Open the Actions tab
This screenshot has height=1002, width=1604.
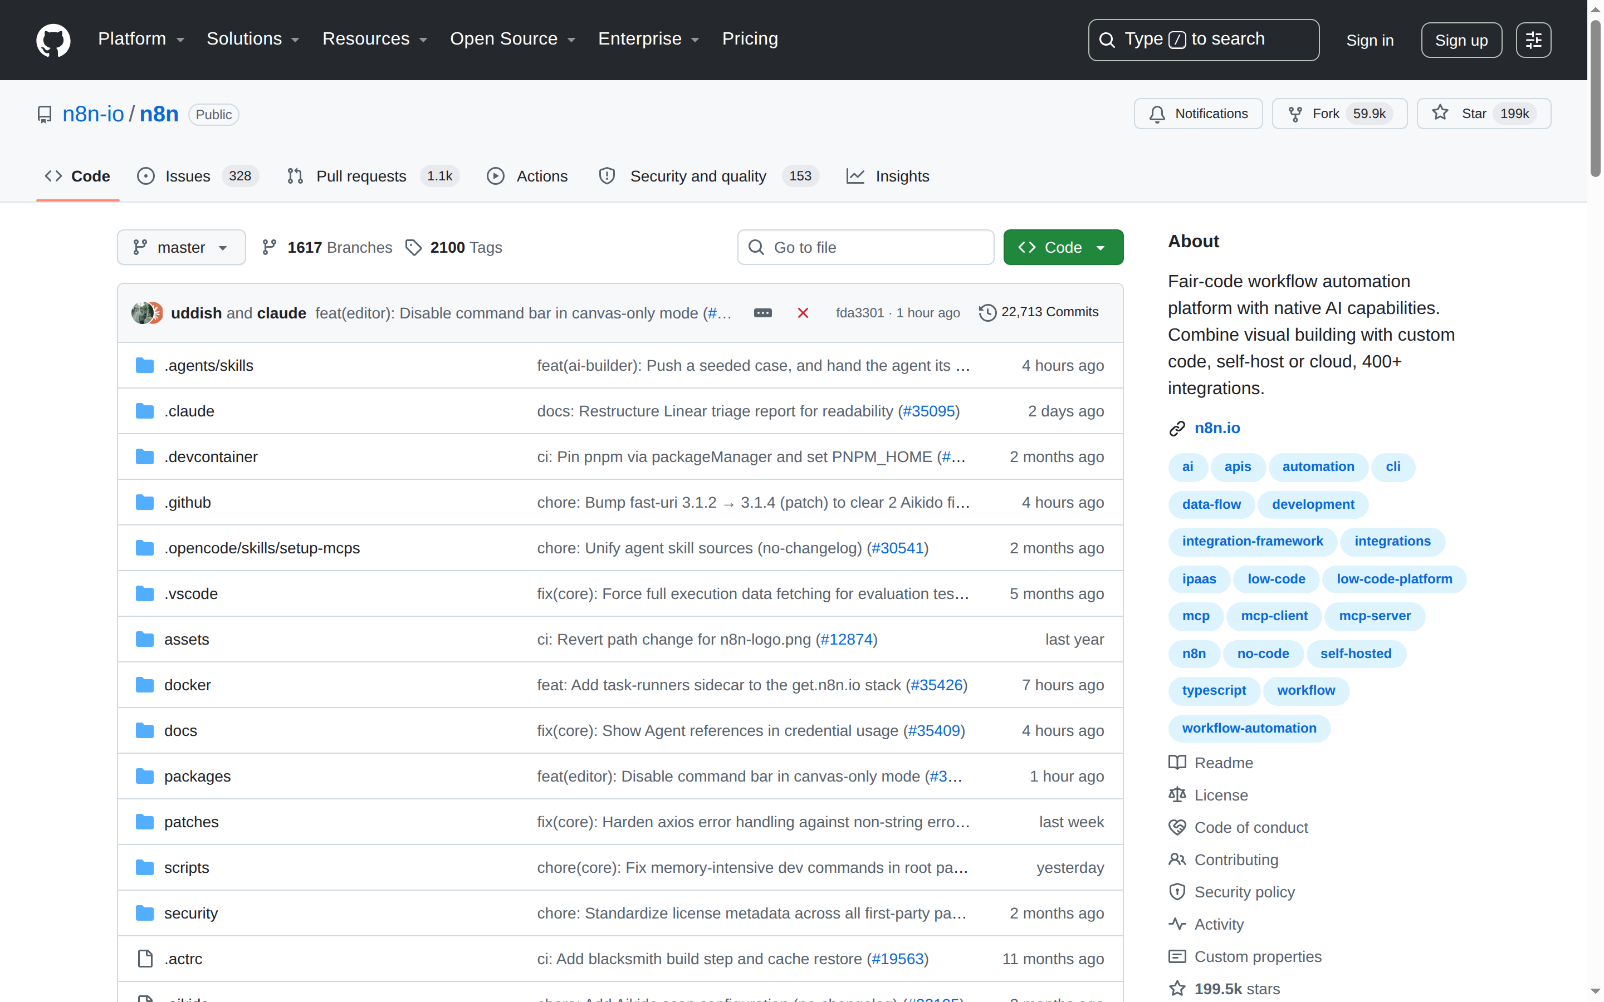pyautogui.click(x=527, y=176)
